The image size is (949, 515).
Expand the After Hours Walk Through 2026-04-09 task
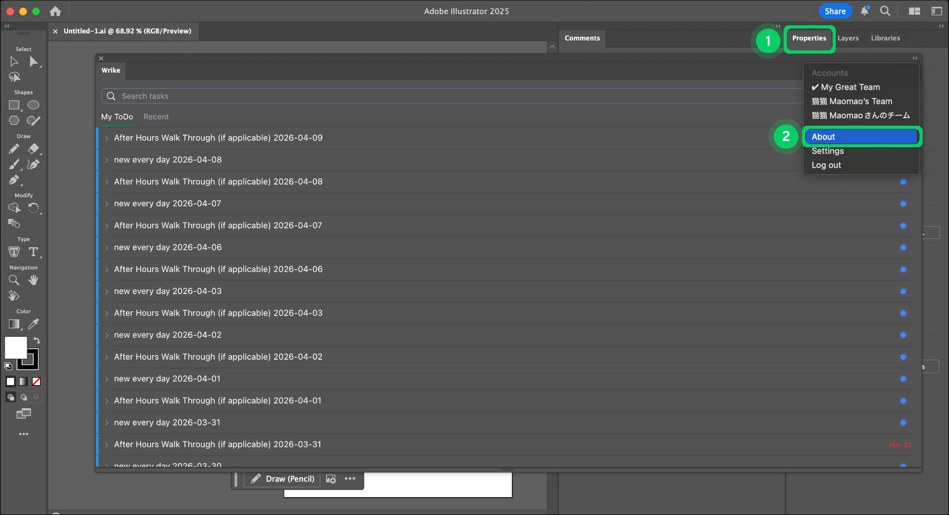(x=107, y=138)
